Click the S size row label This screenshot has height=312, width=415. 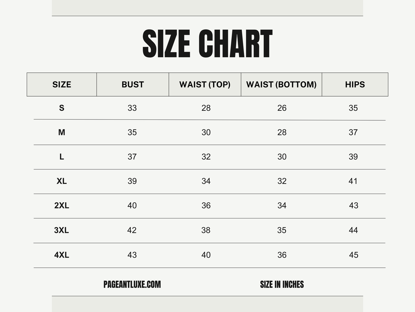pyautogui.click(x=62, y=108)
